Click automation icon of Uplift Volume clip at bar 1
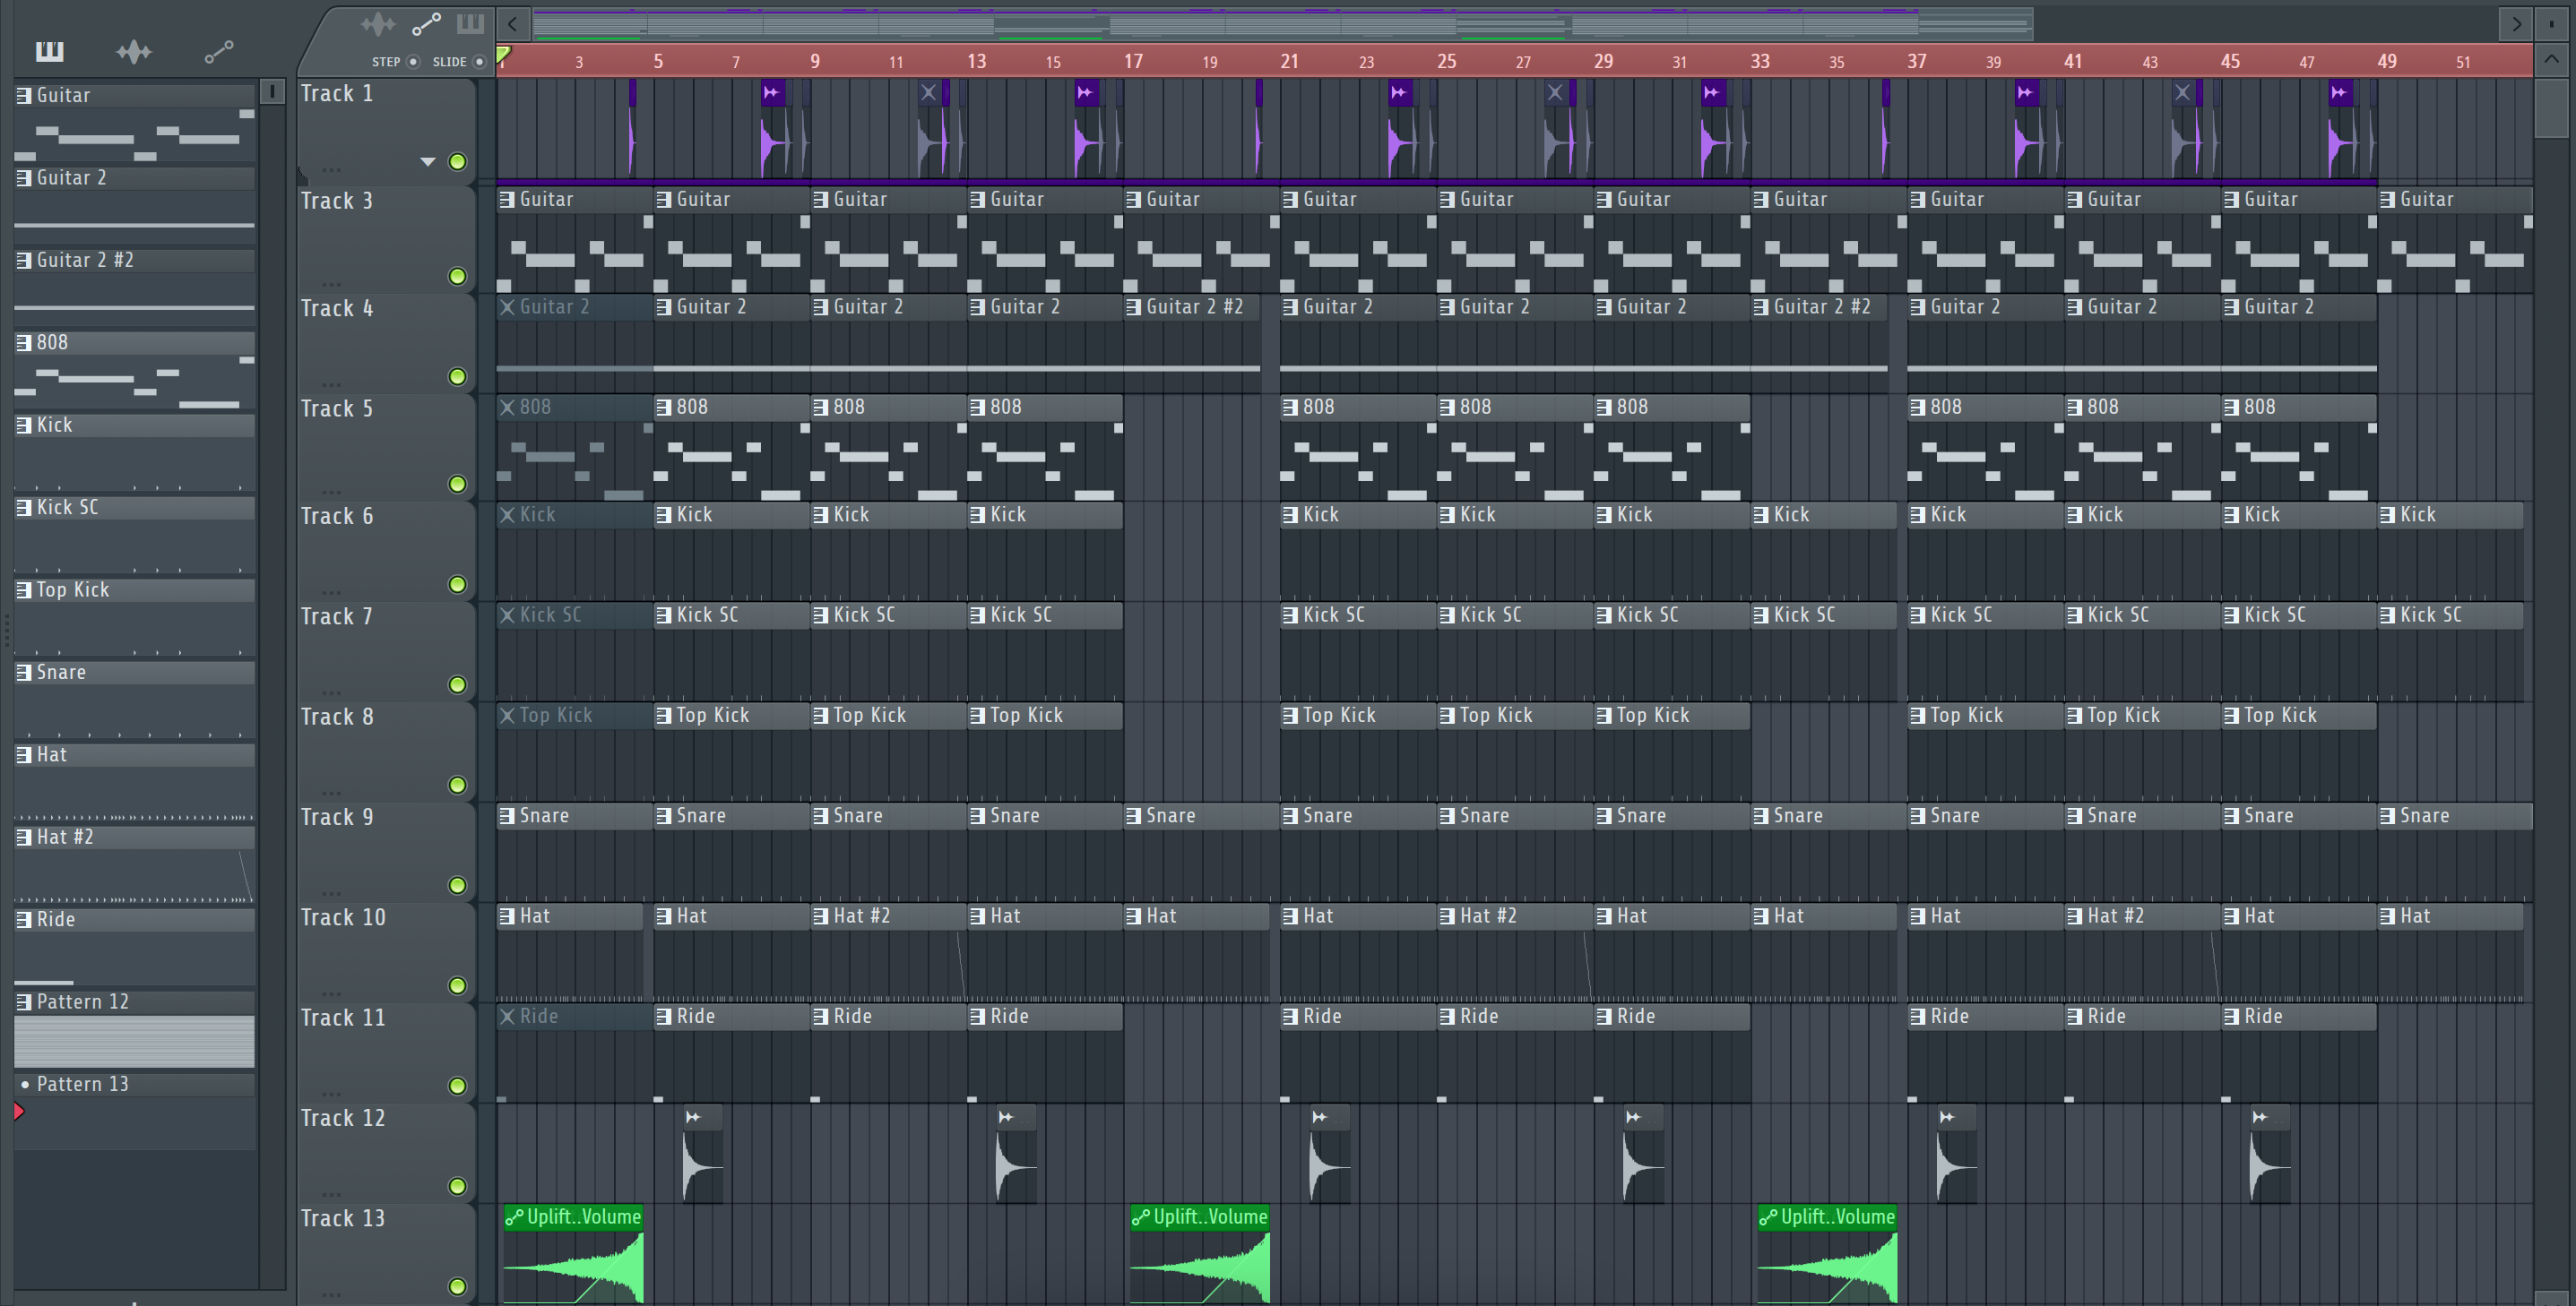The image size is (2576, 1306). click(514, 1217)
